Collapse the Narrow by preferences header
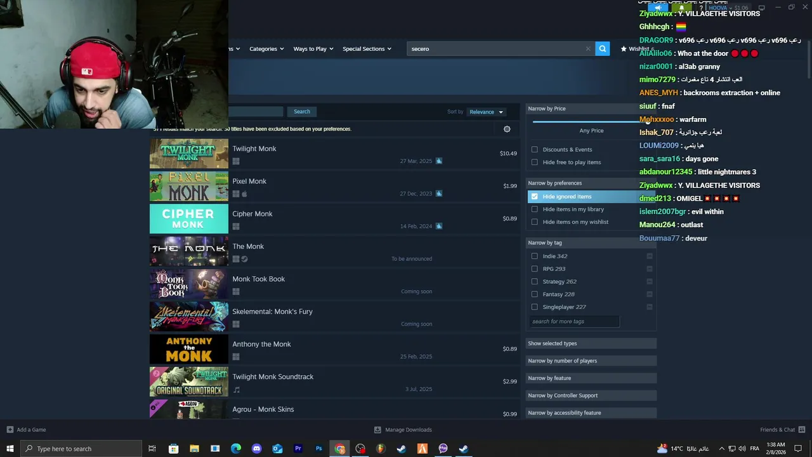The height and width of the screenshot is (457, 812). tap(591, 183)
